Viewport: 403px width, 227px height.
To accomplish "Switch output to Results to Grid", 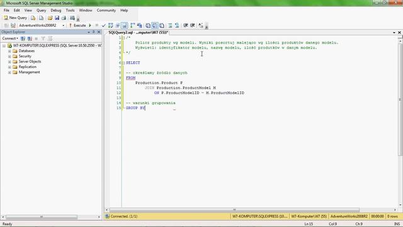I will [x=155, y=25].
